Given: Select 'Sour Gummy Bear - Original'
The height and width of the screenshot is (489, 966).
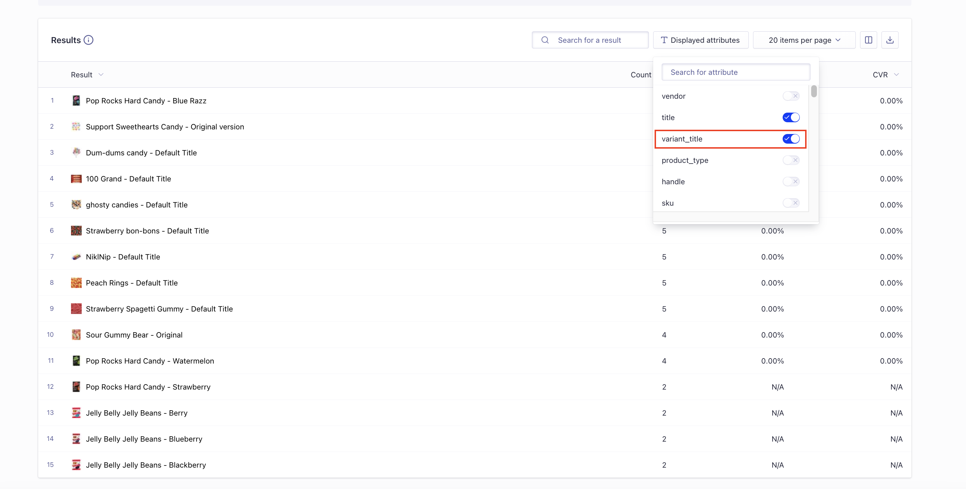Looking at the screenshot, I should [134, 335].
